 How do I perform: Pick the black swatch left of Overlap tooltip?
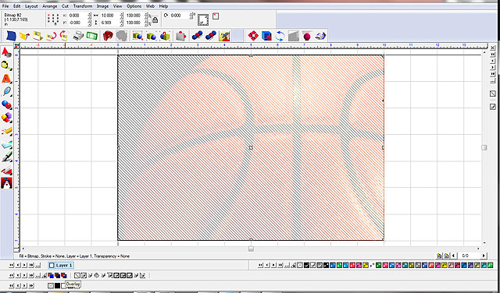[57, 285]
